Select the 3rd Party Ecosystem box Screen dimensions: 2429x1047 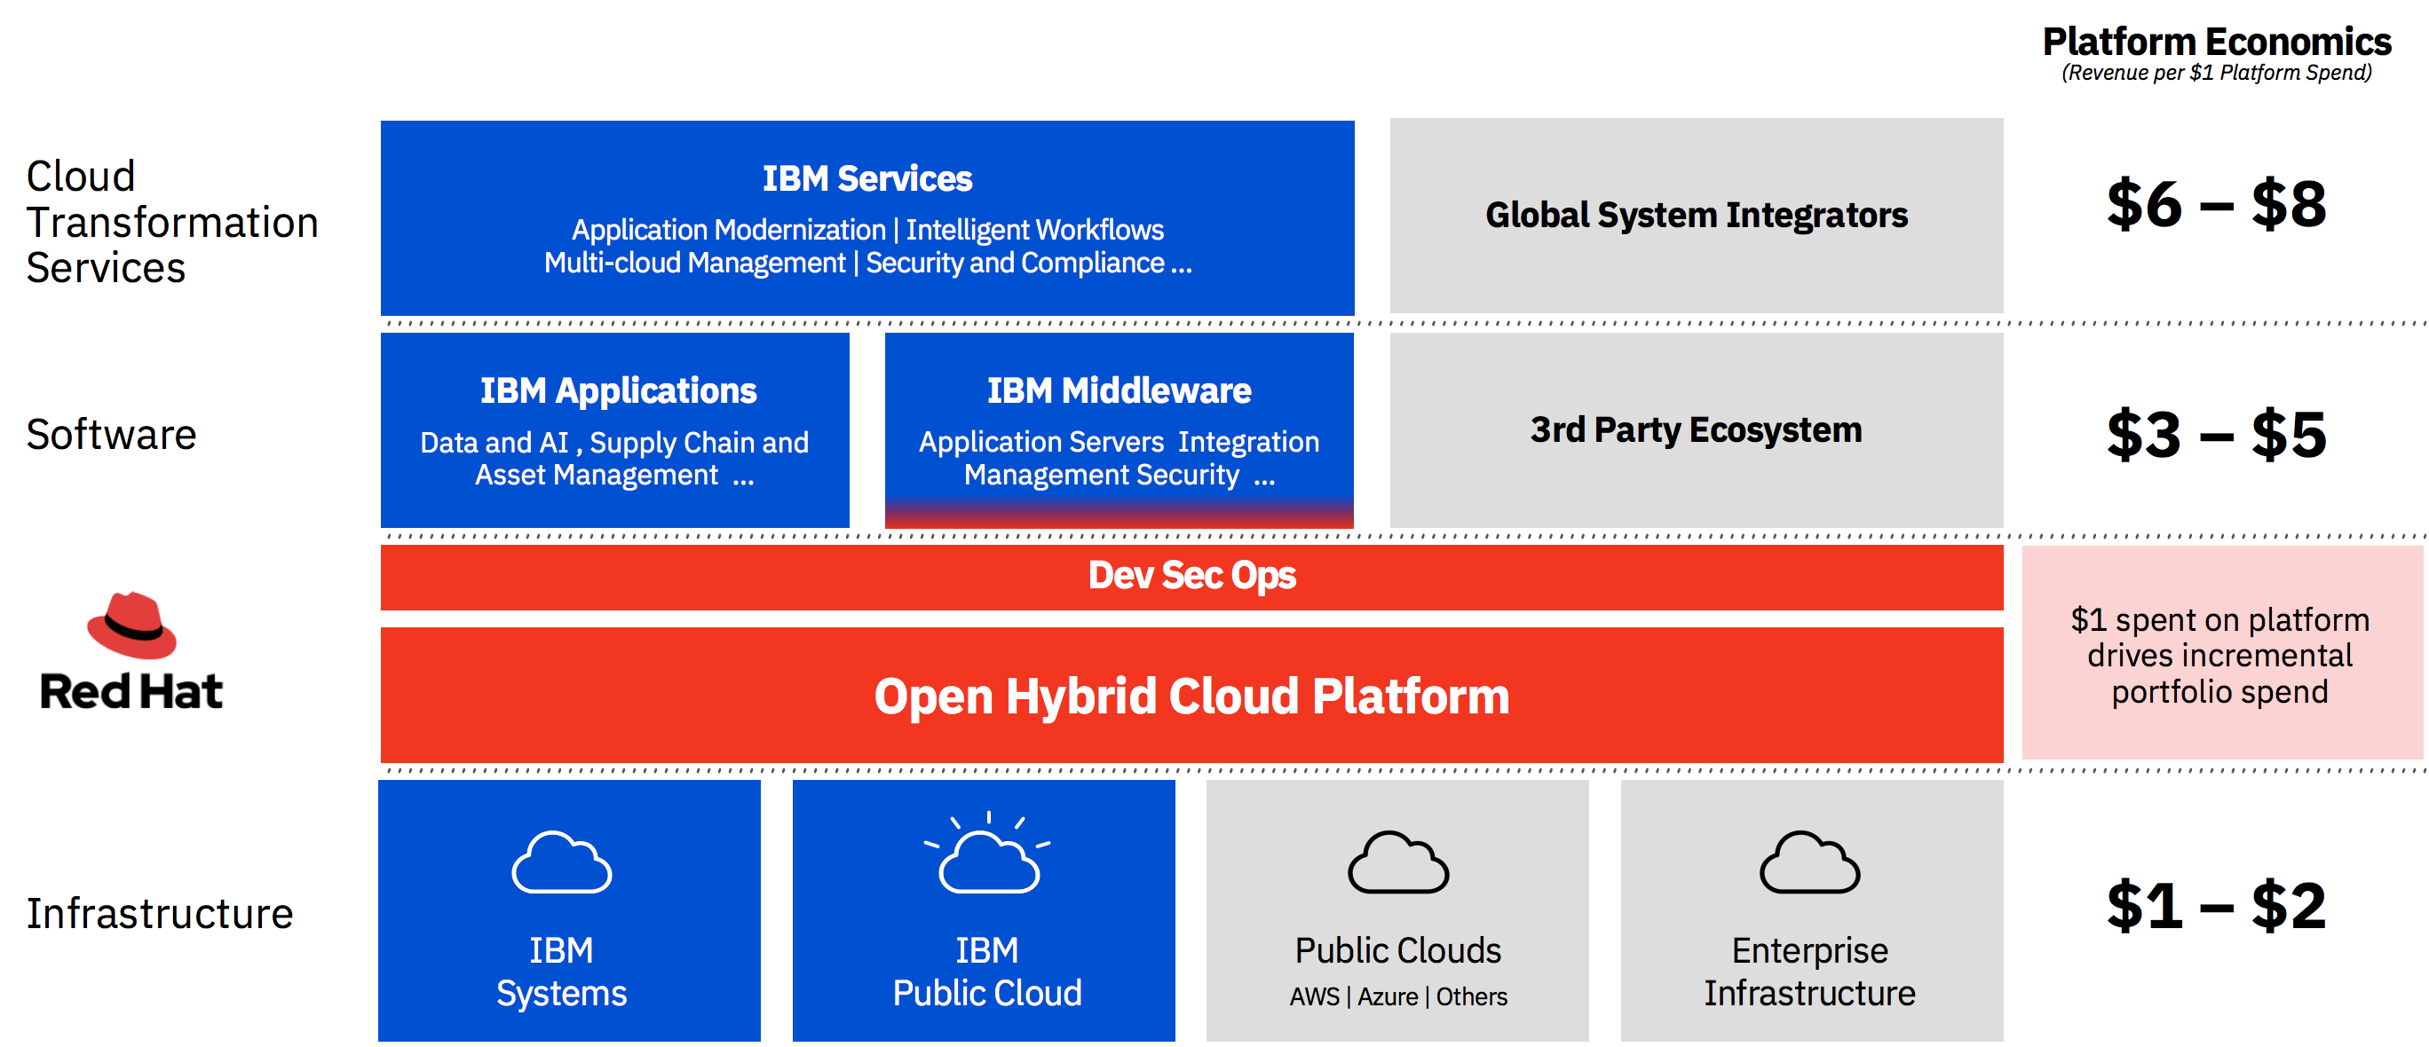point(1696,429)
